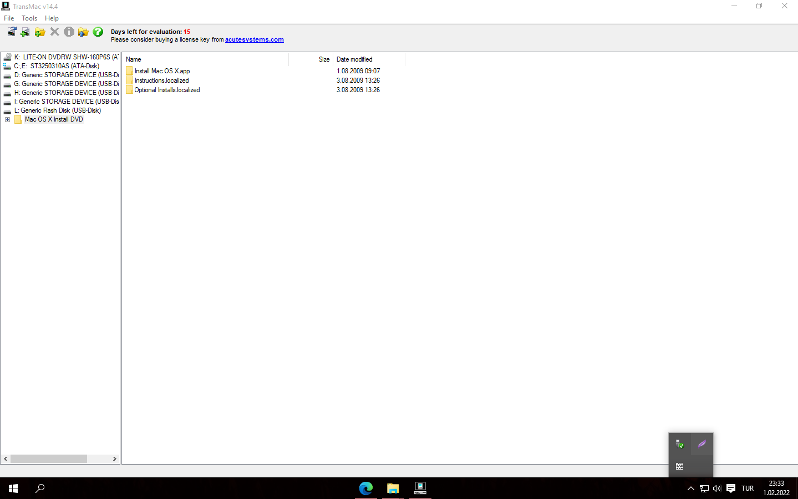
Task: Select the Optional Installs.localized entry
Action: 167,90
